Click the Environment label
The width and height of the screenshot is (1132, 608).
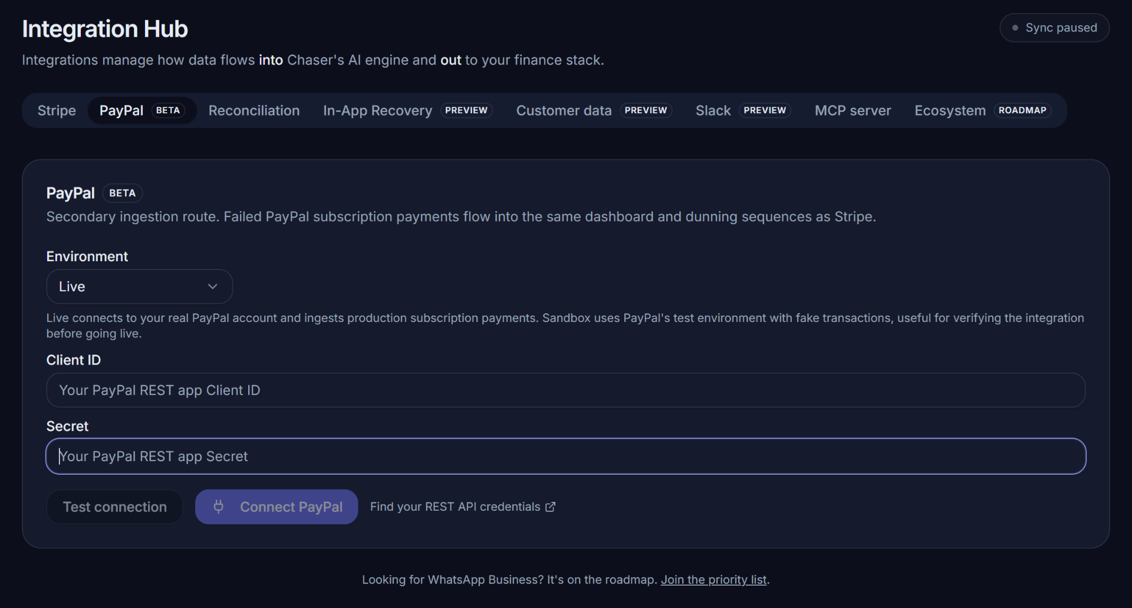click(x=87, y=257)
